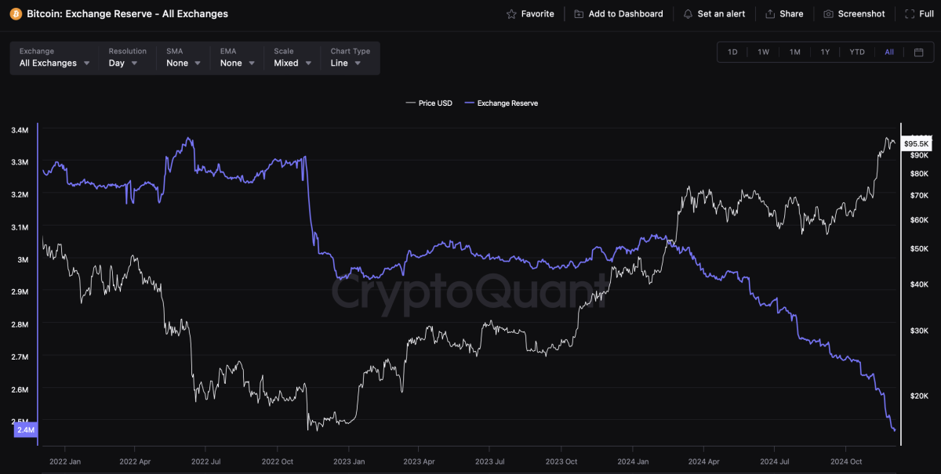
Task: Open the calendar date picker
Action: [x=919, y=52]
